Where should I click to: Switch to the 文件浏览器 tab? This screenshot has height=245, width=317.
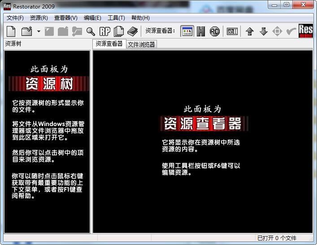[142, 44]
